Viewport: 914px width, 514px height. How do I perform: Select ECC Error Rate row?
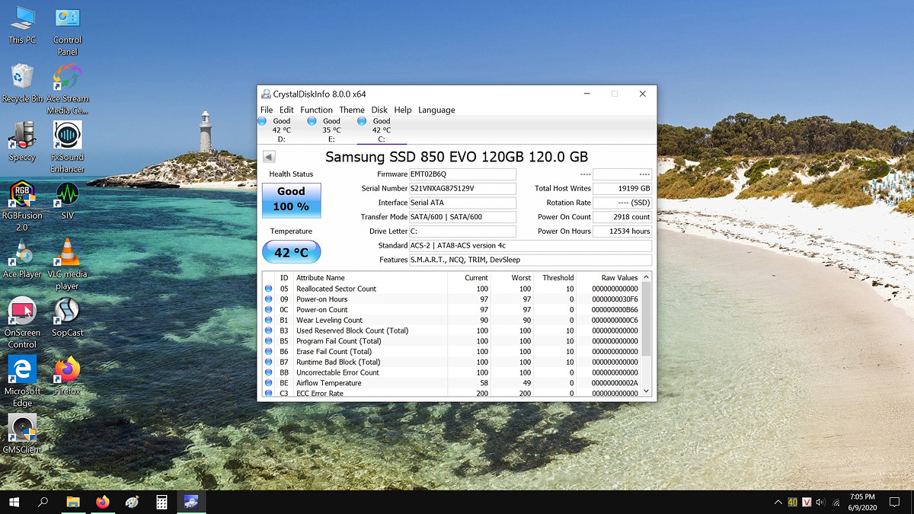tap(452, 394)
